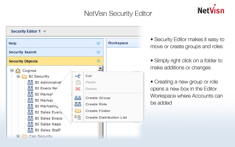Select the BI Sales Reps tree label
The height and width of the screenshot is (147, 235).
pos(48,124)
